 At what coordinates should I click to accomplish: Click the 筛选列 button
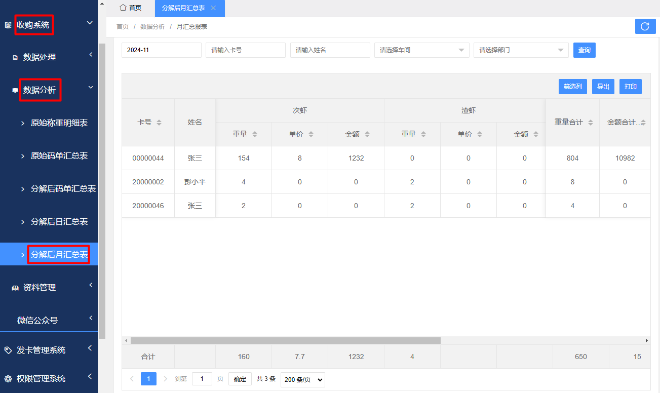573,87
